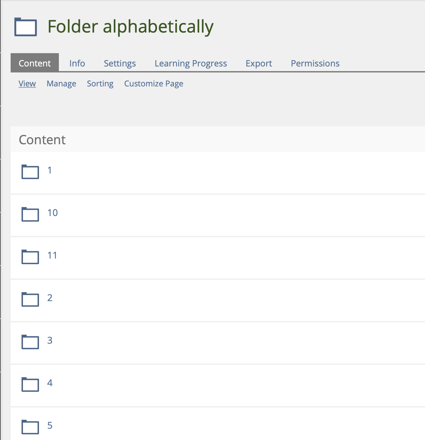The image size is (425, 440).
Task: Open the Sorting subtab
Action: [x=100, y=84]
